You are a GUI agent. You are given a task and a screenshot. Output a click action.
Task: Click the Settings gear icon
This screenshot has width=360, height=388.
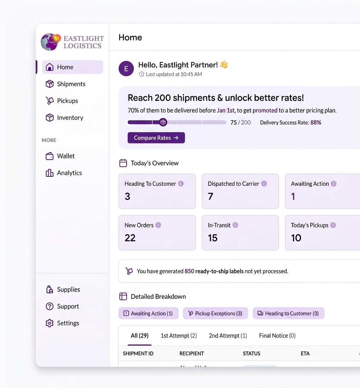point(49,323)
